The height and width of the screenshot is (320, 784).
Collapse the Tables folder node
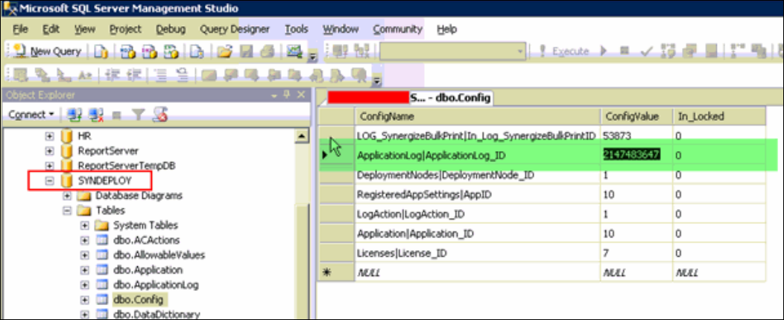[66, 211]
